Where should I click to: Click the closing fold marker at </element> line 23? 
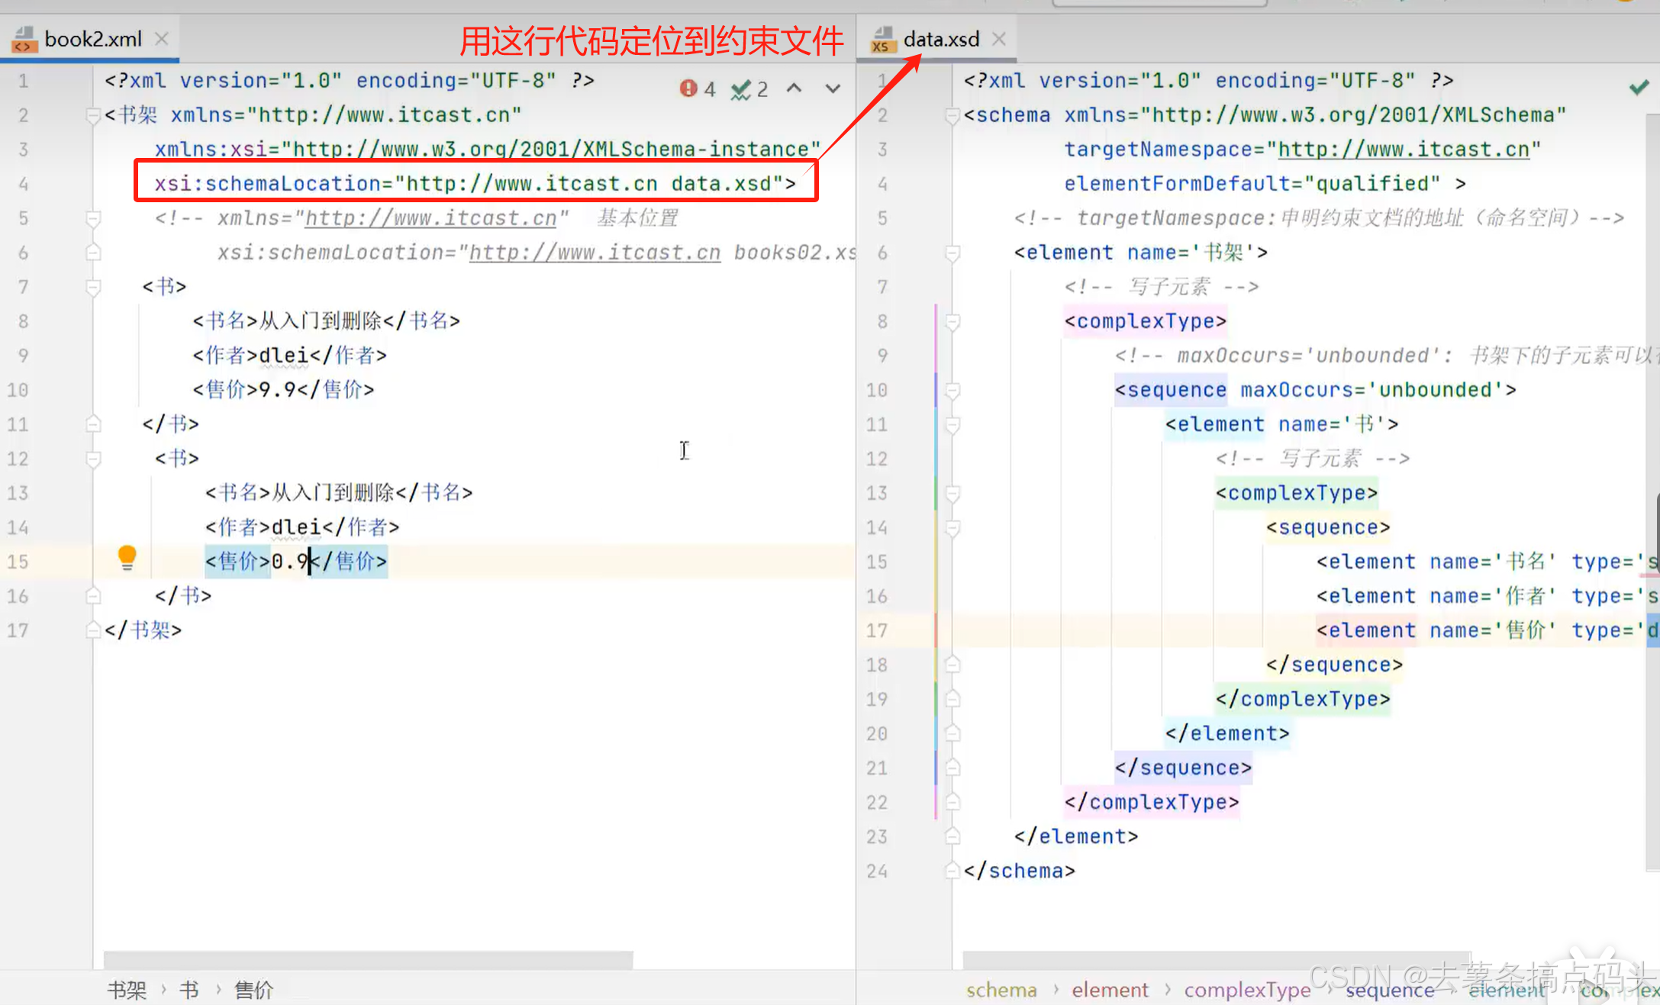pyautogui.click(x=952, y=836)
